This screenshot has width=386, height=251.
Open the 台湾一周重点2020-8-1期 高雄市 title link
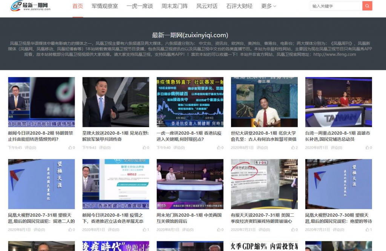pos(338,136)
